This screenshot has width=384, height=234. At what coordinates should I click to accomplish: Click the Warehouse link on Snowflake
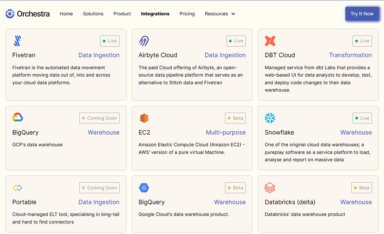(x=356, y=132)
